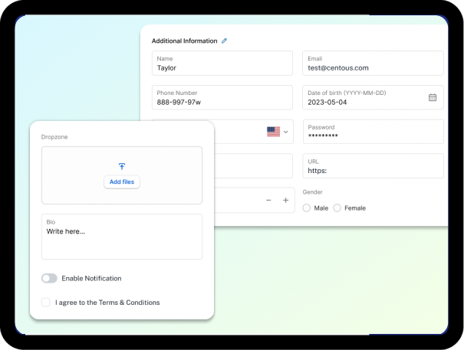This screenshot has height=350, width=464.
Task: Expand the country selector chevron
Action: tap(285, 132)
